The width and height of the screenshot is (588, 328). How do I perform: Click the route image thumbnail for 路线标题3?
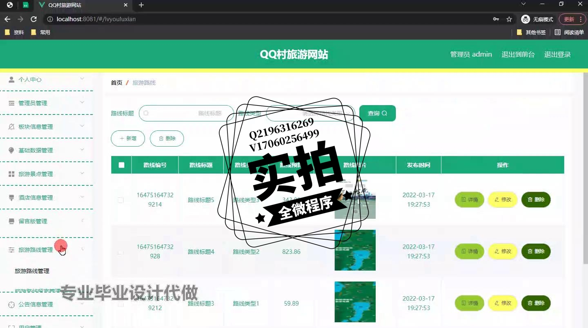[355, 302]
